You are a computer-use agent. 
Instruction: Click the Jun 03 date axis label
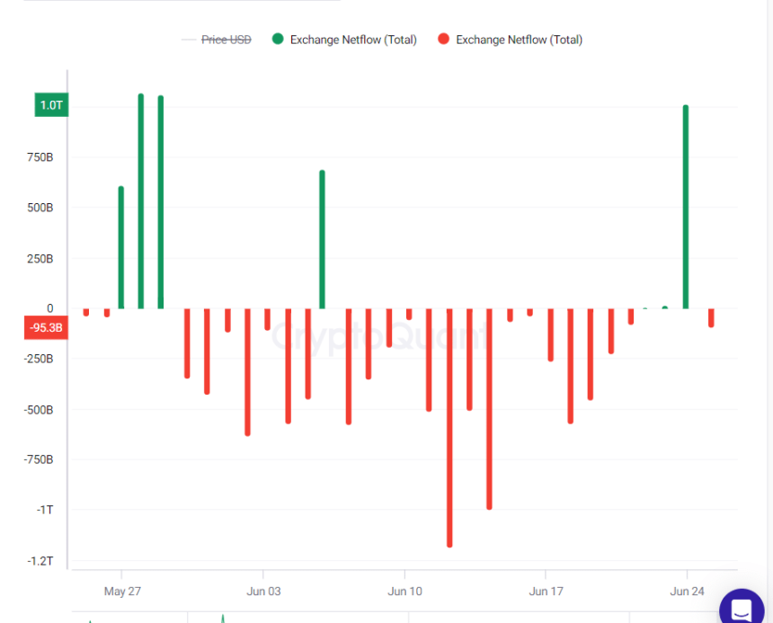click(x=263, y=592)
